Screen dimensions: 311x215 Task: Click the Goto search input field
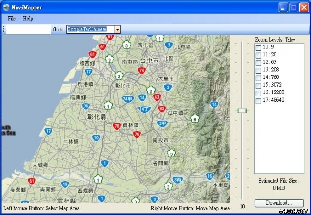pos(28,30)
